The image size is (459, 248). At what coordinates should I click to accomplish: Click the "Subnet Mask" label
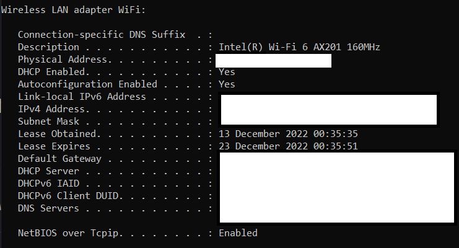point(48,122)
